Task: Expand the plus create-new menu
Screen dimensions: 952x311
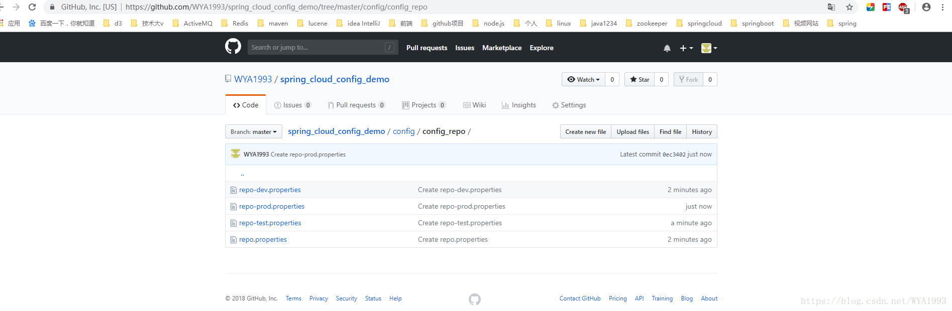Action: click(686, 48)
